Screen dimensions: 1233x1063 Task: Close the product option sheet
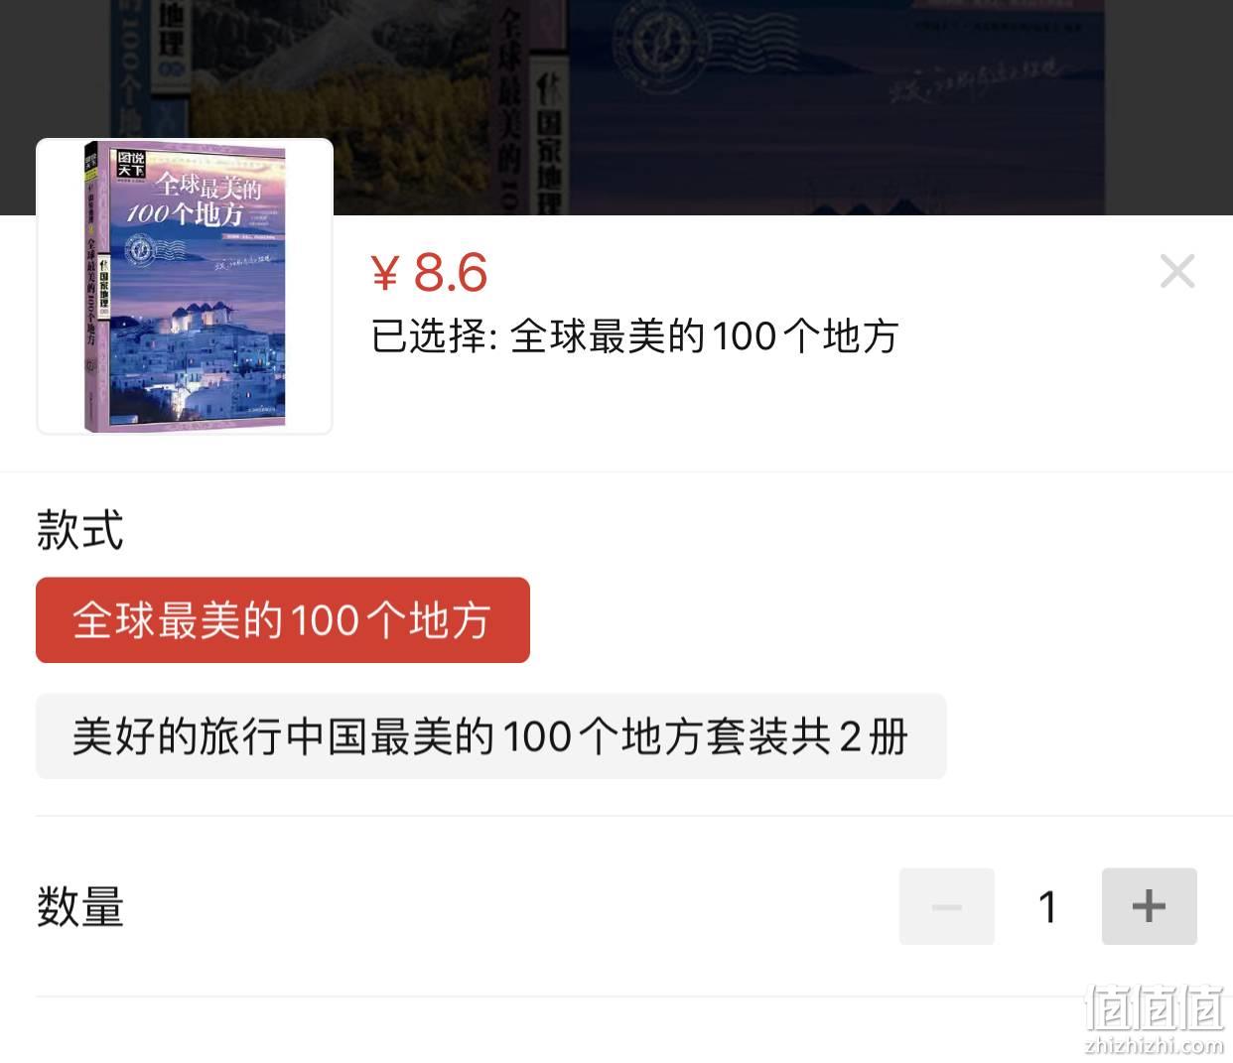coord(1177,271)
